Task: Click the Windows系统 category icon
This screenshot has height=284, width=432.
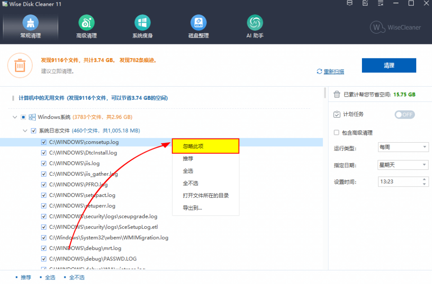Action: tap(32, 117)
